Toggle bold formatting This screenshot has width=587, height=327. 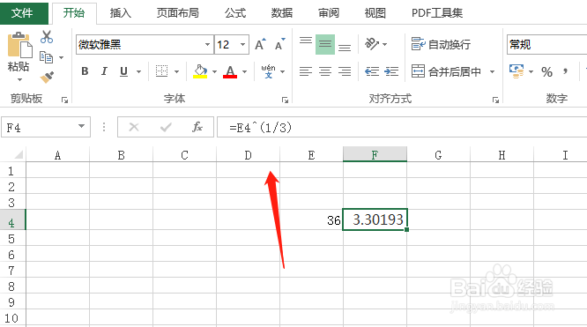pyautogui.click(x=85, y=71)
